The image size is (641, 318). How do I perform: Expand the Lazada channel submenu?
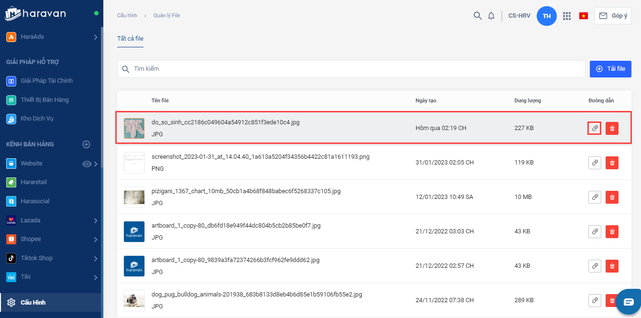pyautogui.click(x=96, y=220)
